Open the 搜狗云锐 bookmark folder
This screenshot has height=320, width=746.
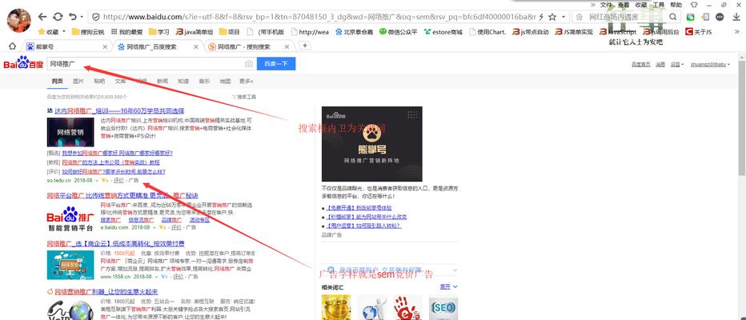[x=88, y=32]
